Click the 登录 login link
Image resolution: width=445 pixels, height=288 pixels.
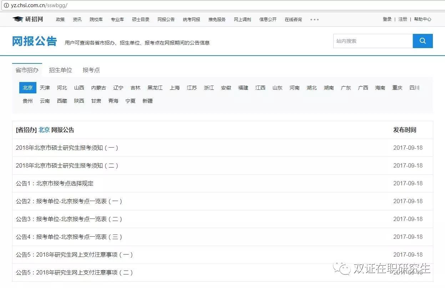(x=387, y=19)
